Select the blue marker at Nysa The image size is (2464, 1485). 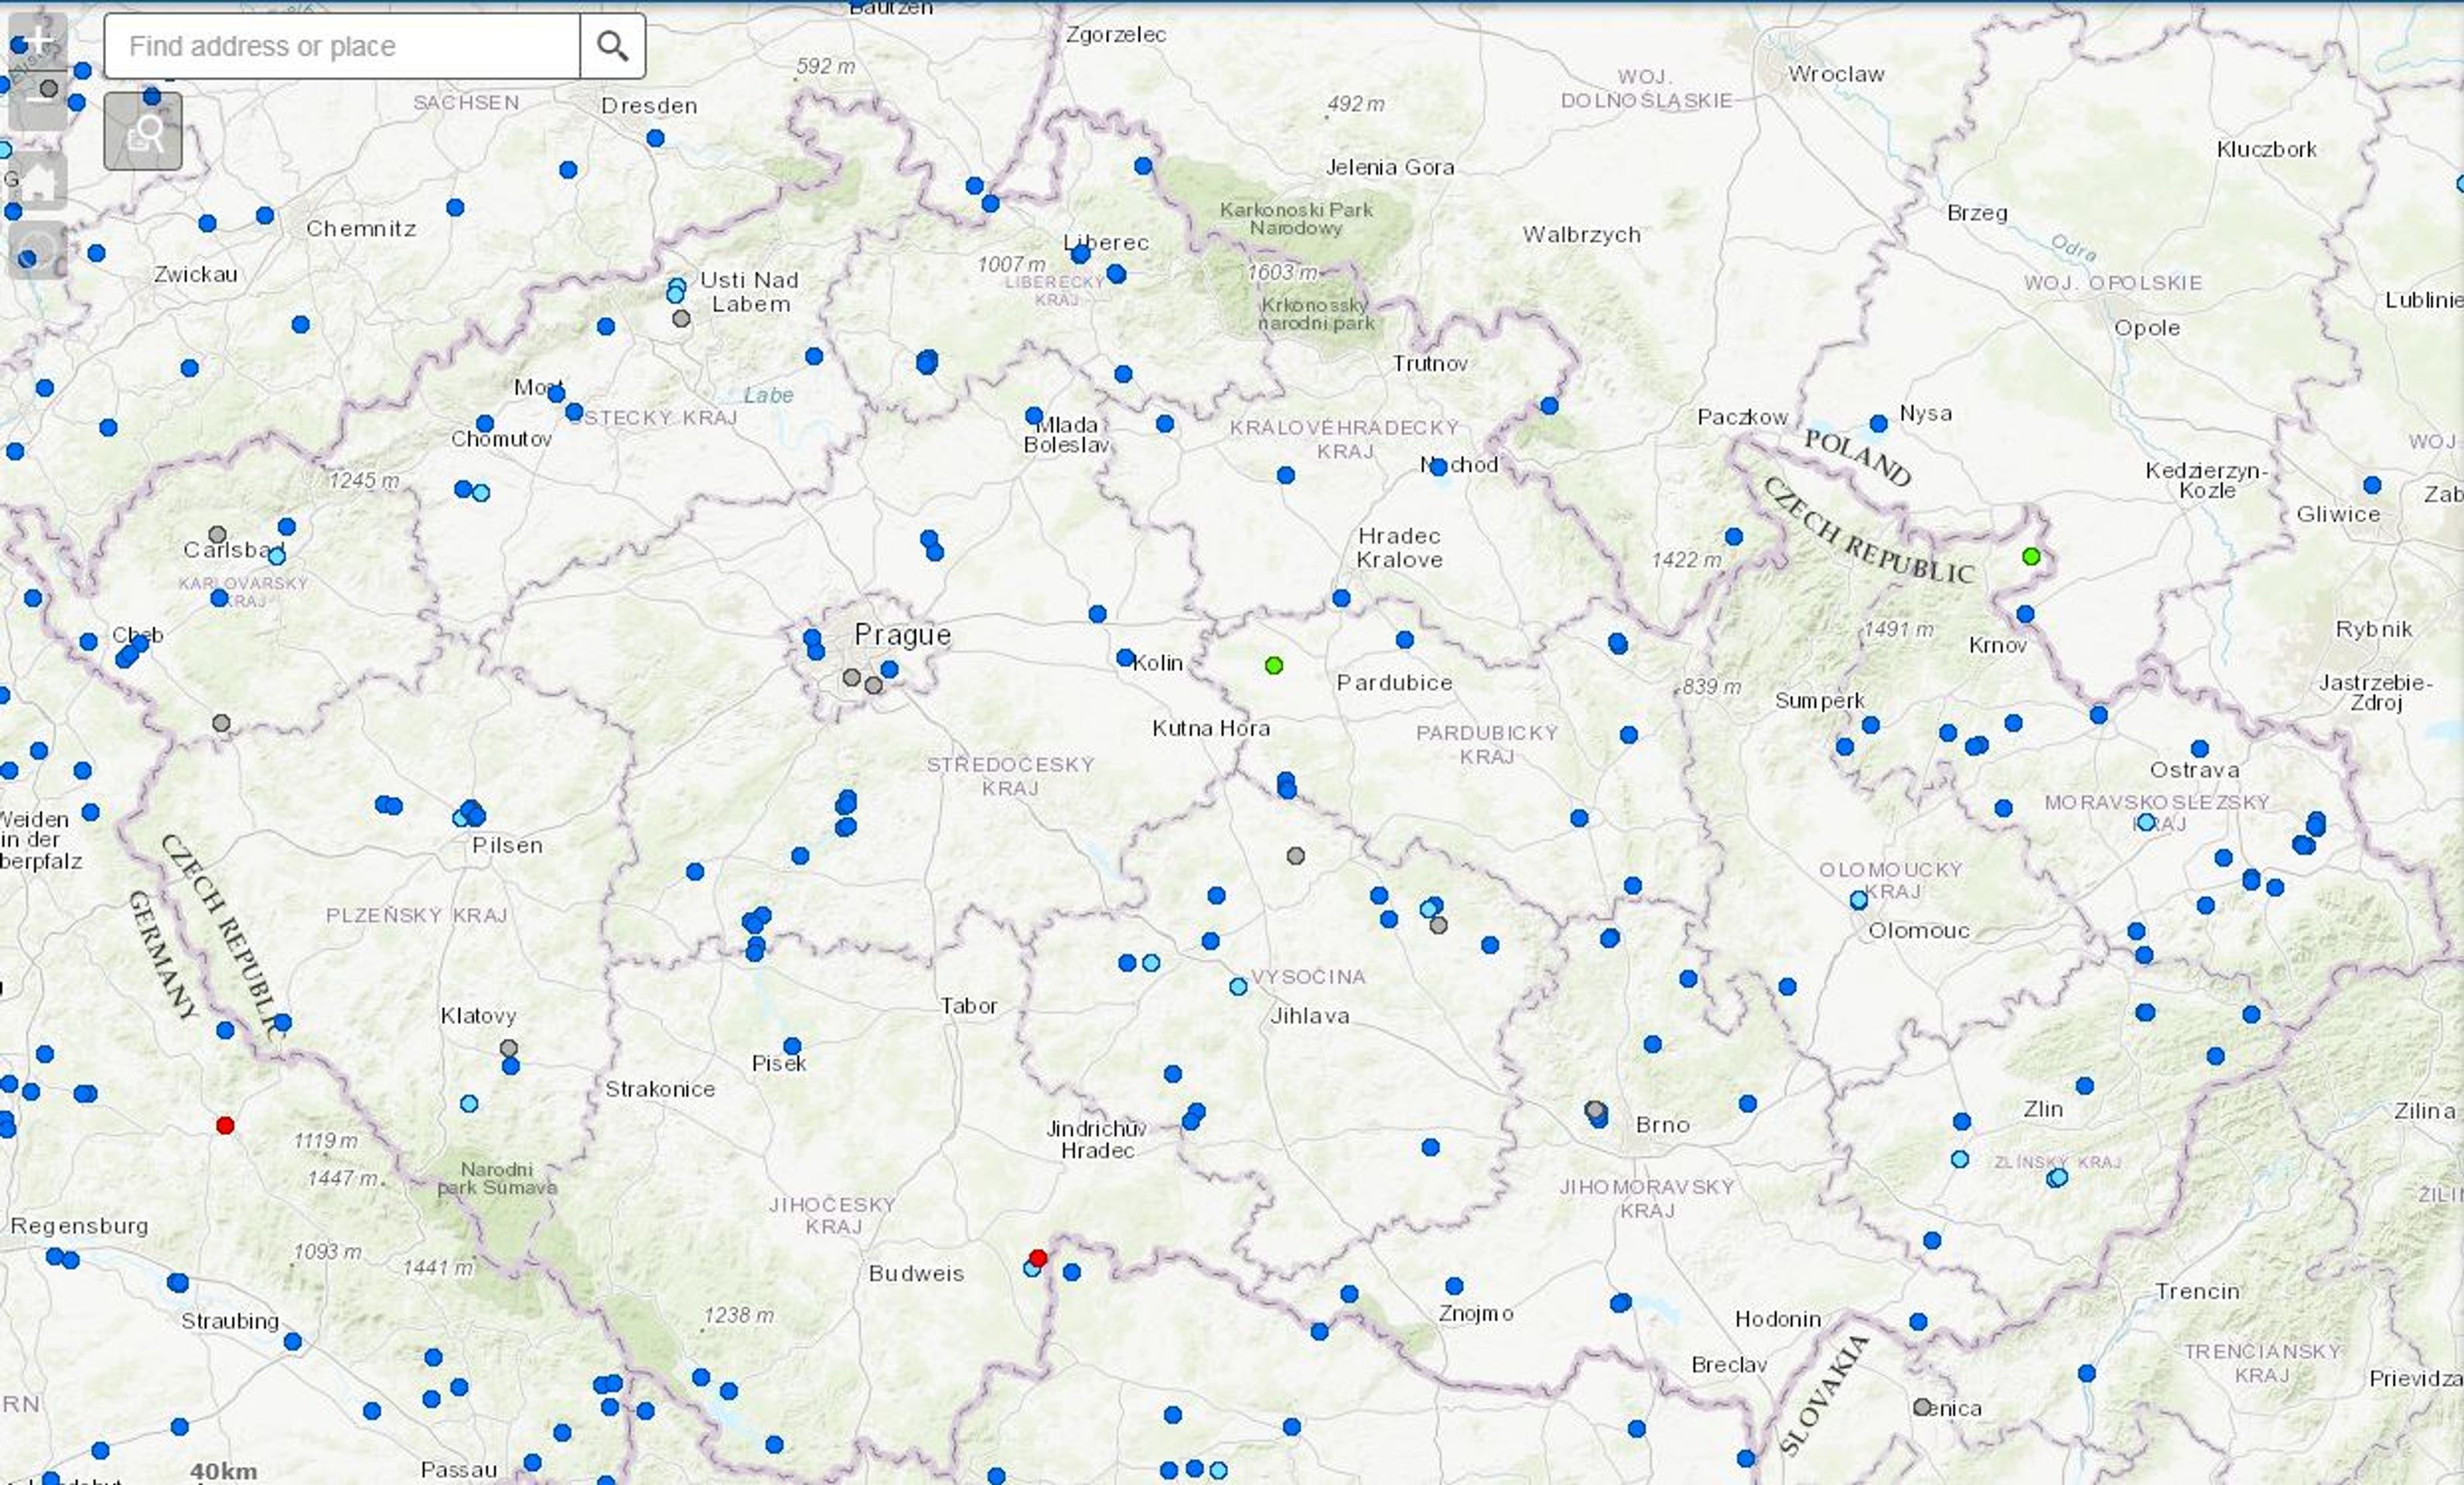point(1879,424)
